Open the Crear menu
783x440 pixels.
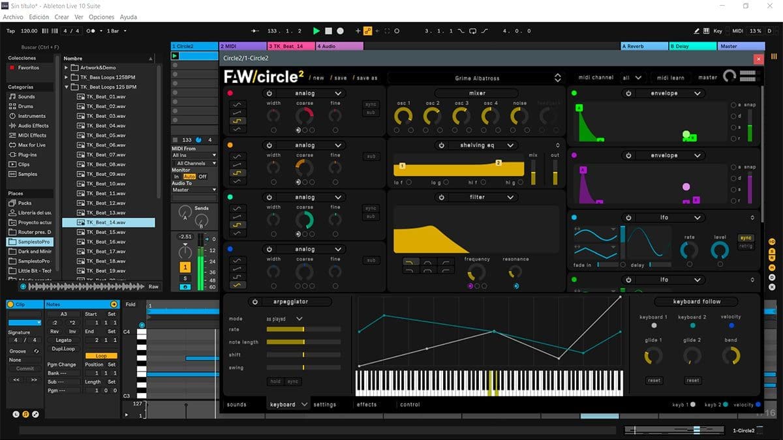61,17
